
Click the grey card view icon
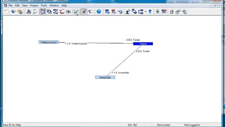pos(69,12)
